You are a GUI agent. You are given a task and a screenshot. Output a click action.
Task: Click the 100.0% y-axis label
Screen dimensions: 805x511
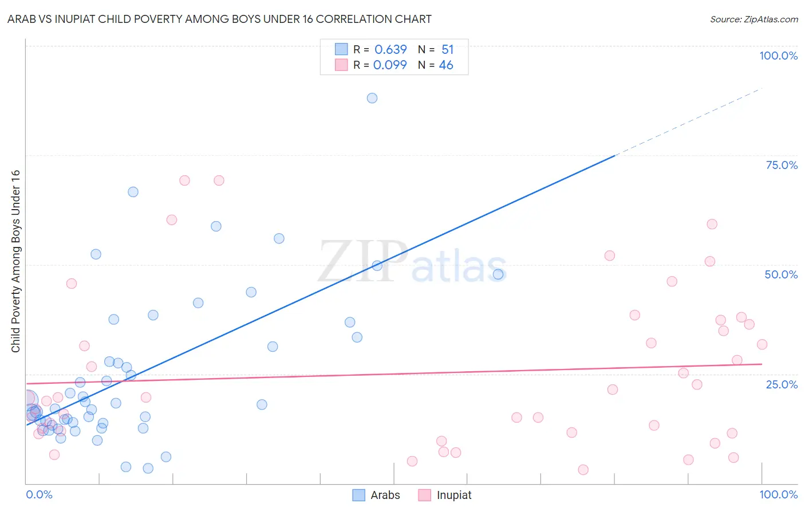[x=778, y=56]
